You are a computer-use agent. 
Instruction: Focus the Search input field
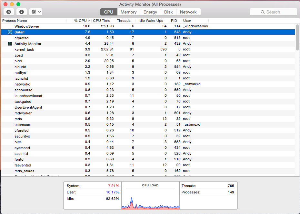click(274, 12)
